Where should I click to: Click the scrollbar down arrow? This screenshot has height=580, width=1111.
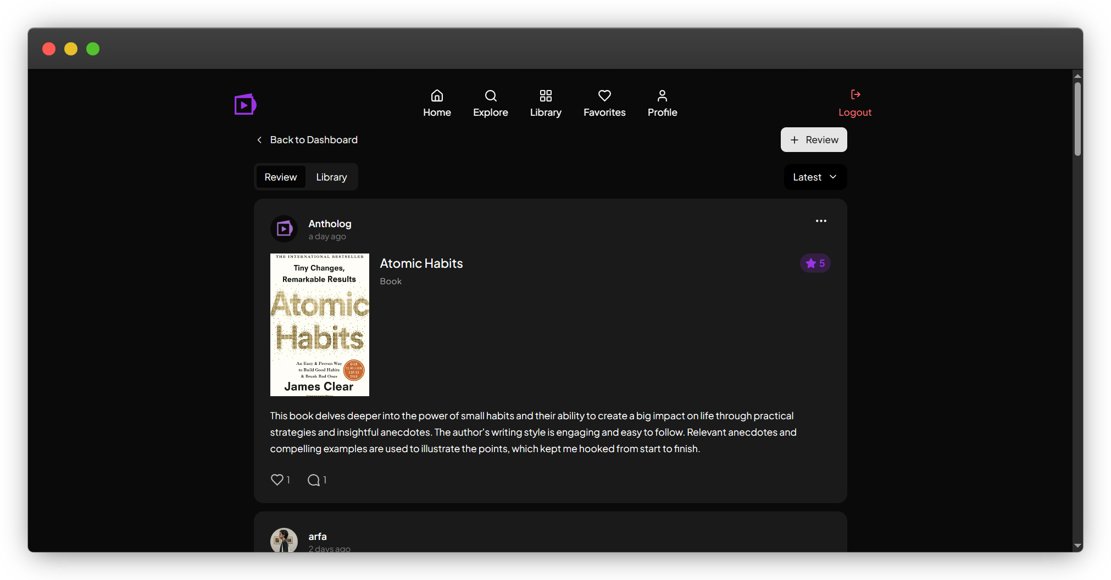pyautogui.click(x=1077, y=545)
